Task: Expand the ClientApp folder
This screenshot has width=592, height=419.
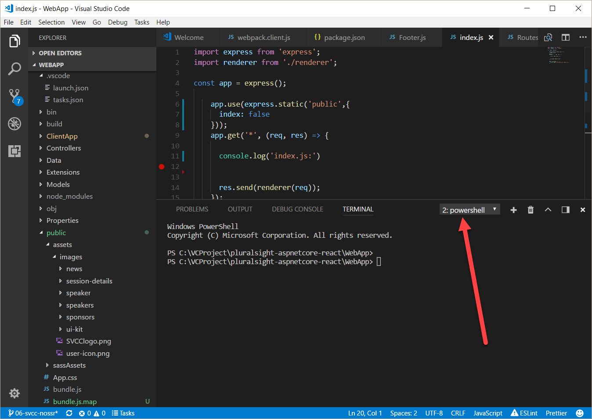Action: click(x=92, y=136)
